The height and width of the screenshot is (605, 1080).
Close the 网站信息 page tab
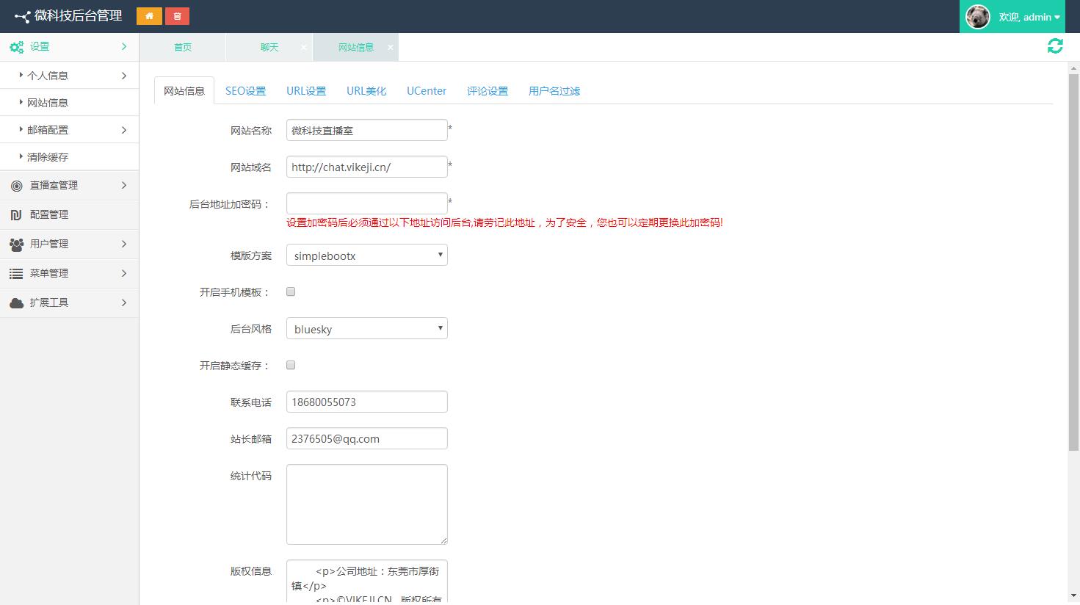point(391,47)
